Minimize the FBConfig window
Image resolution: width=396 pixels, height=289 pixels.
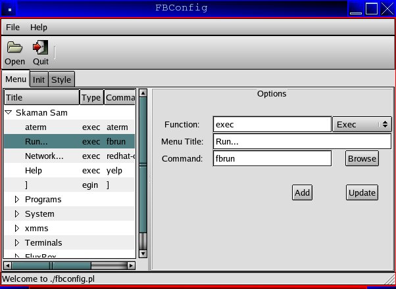(356, 9)
